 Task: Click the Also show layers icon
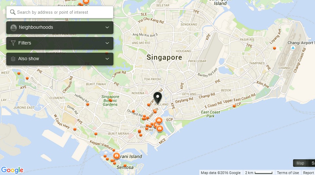13,59
